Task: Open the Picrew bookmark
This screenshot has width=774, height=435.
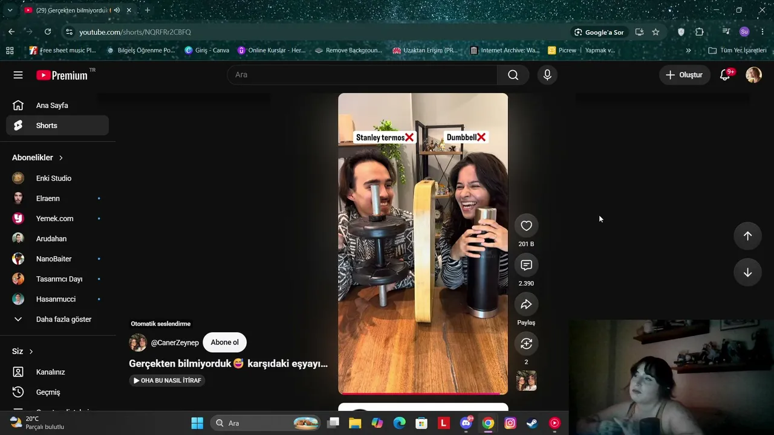Action: point(562,50)
